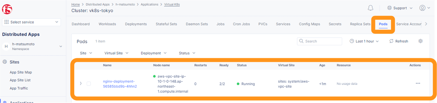Expand the nginx-deployment pod row
This screenshot has height=103, width=437.
point(81,83)
